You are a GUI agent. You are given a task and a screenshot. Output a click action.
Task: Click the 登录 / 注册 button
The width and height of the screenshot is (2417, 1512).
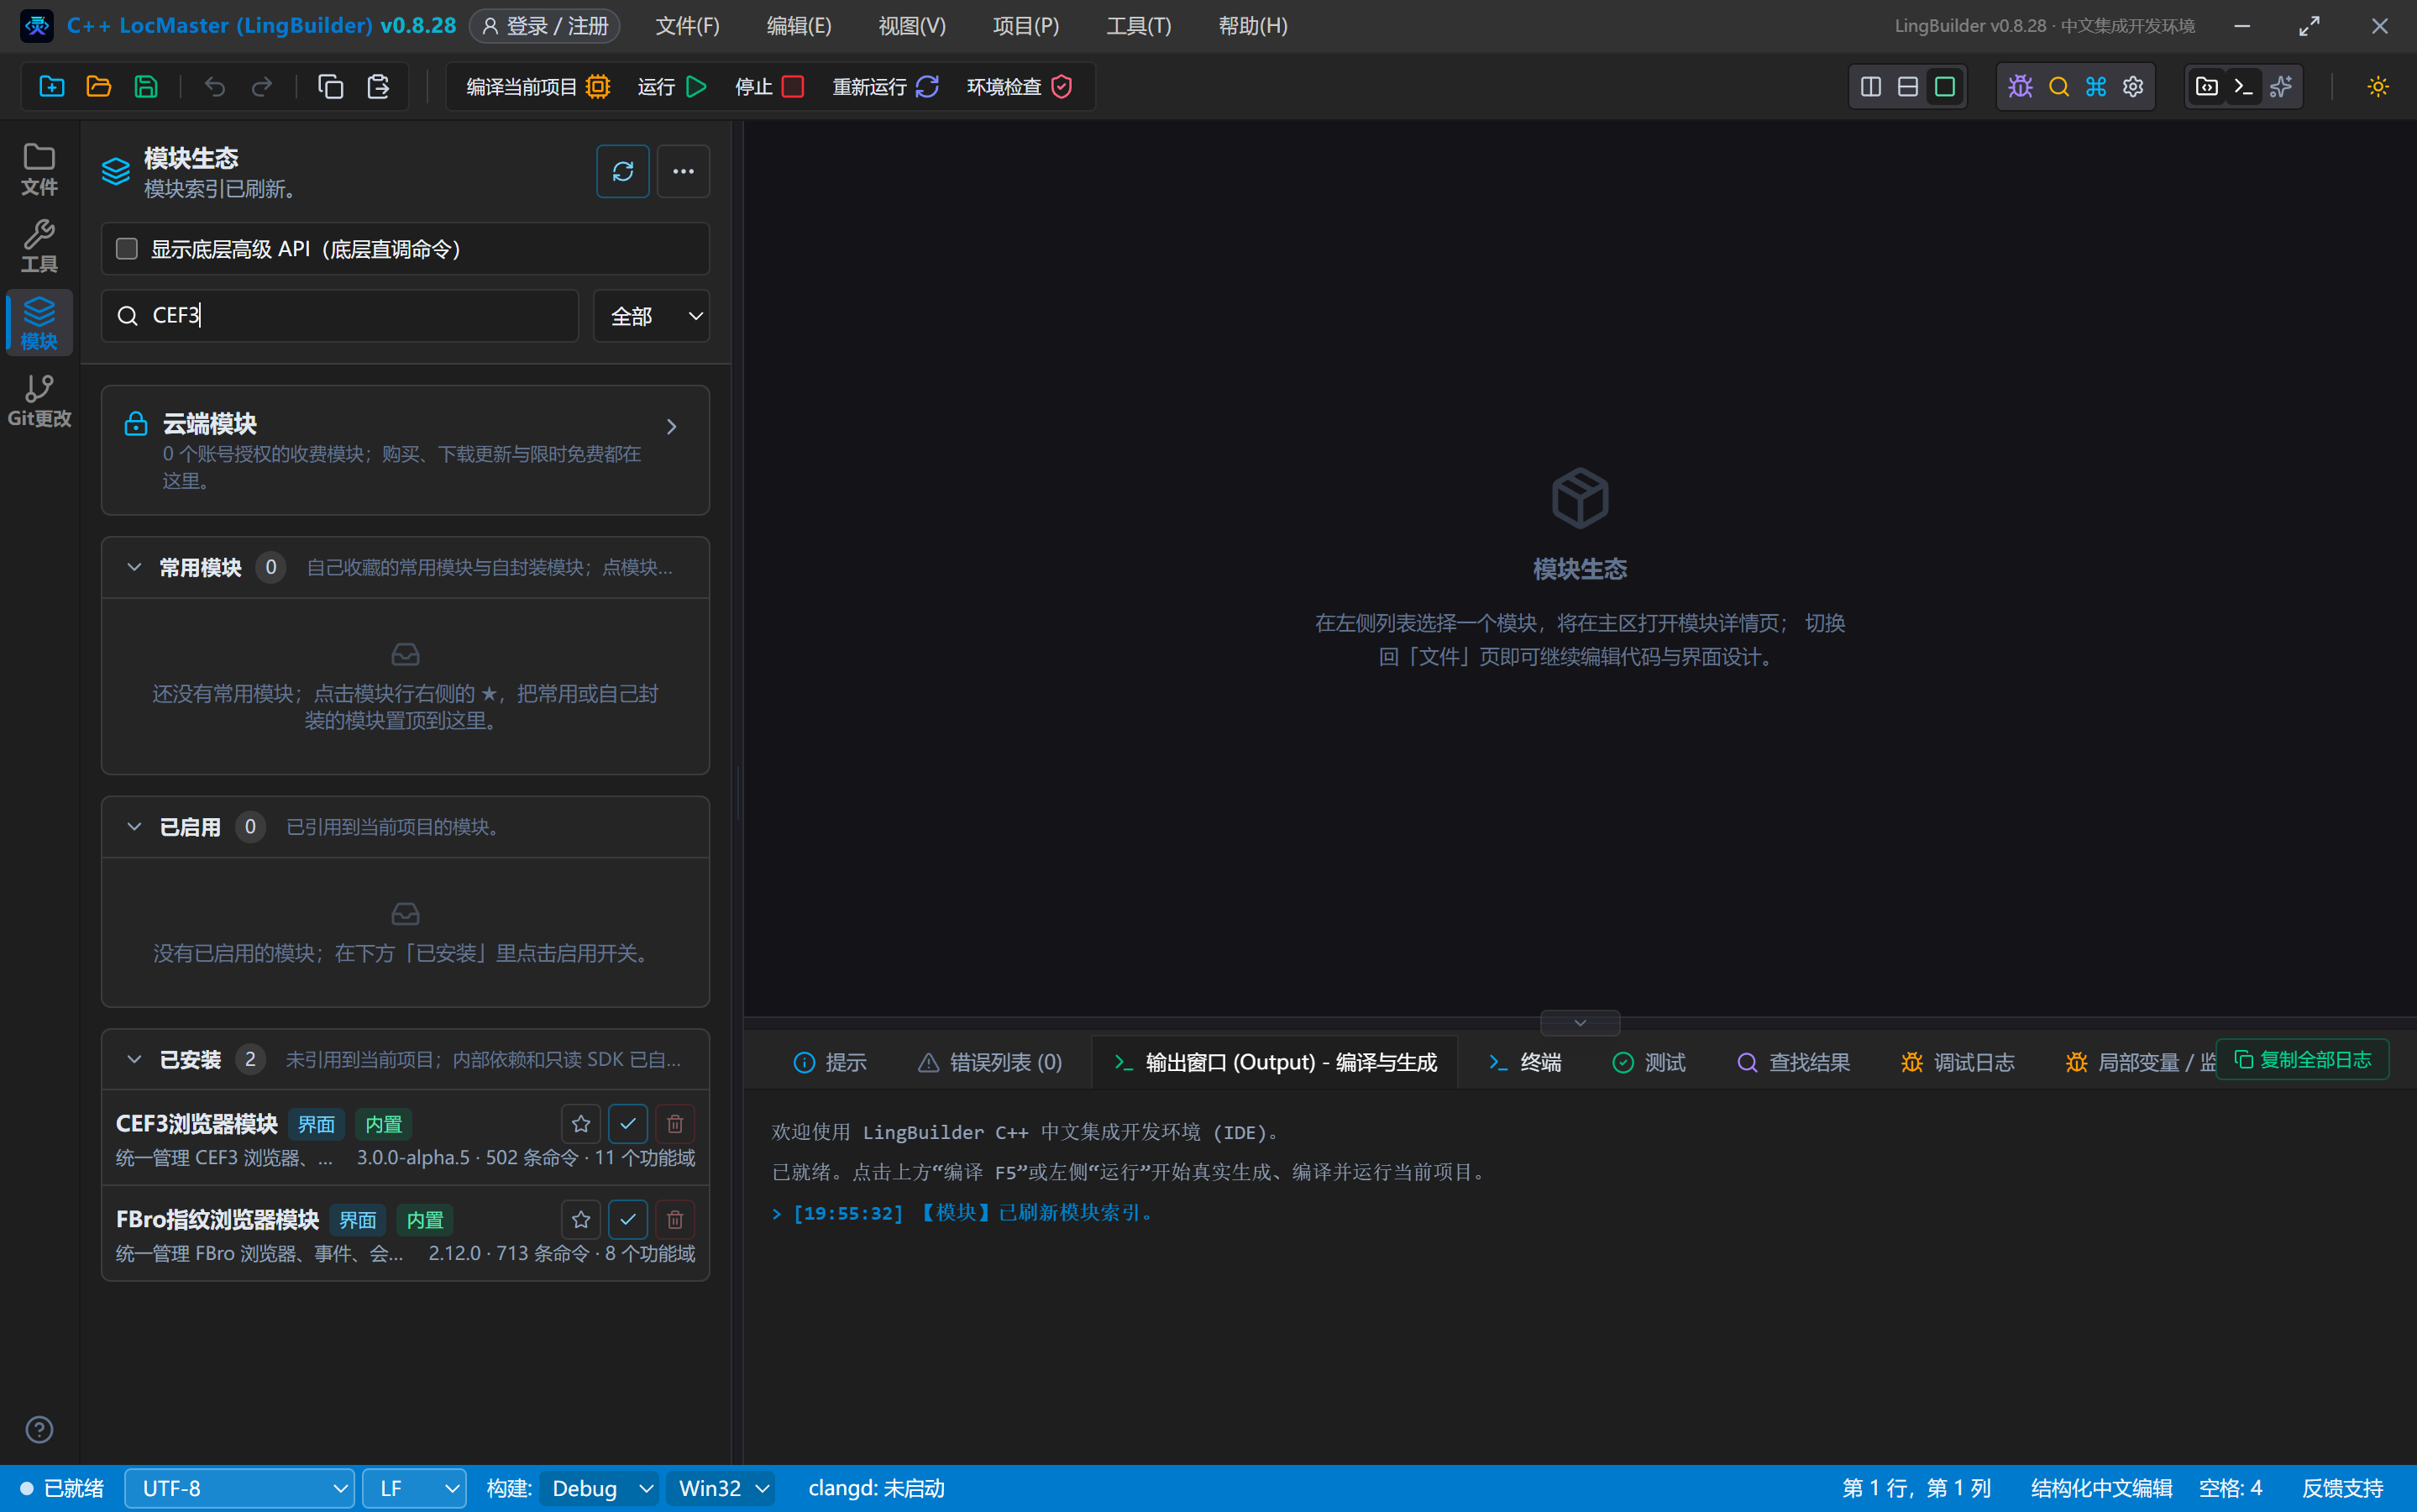pyautogui.click(x=546, y=26)
